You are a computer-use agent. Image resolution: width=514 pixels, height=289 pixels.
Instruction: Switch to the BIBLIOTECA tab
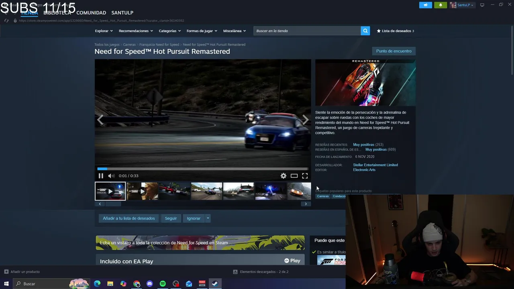tap(57, 13)
